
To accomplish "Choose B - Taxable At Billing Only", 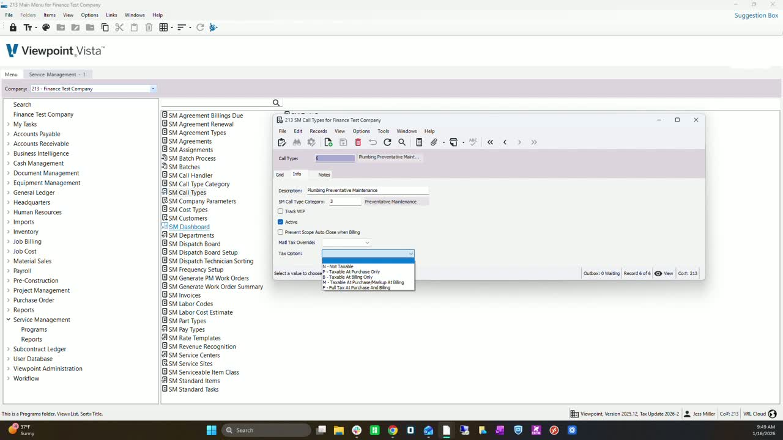I will pos(368,277).
